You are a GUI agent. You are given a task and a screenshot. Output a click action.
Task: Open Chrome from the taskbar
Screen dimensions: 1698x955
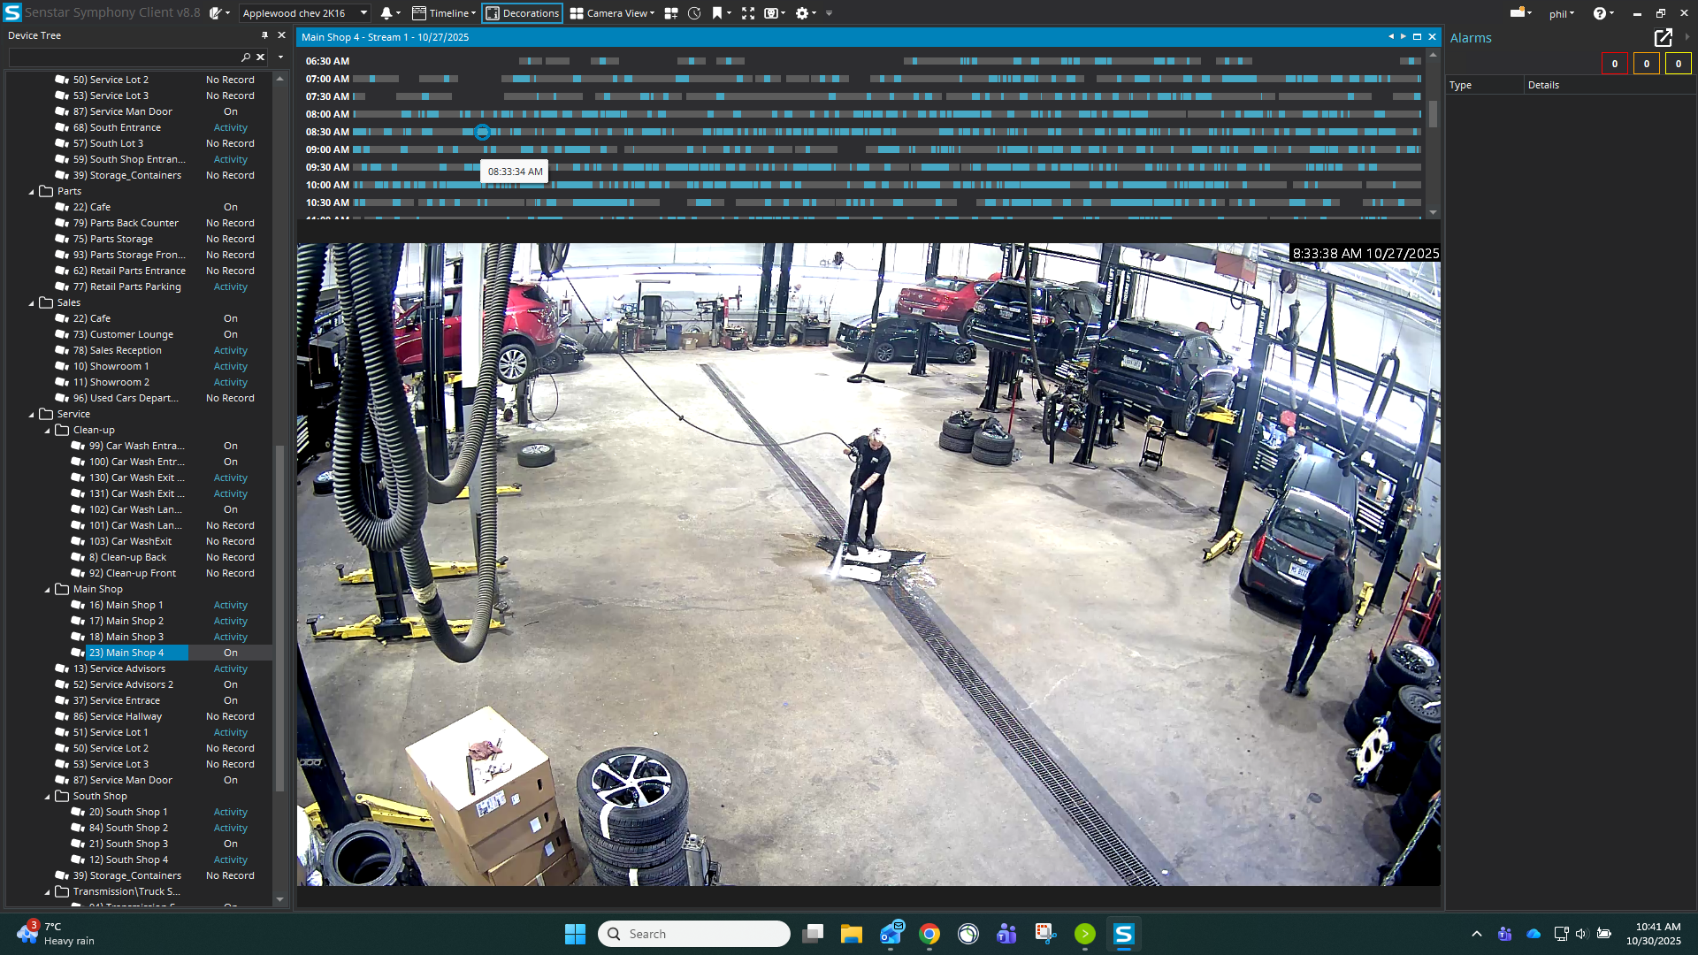[929, 934]
